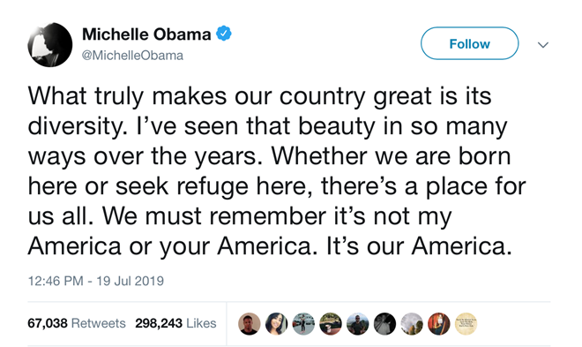582x347 pixels.
Task: Open the fourth liker avatar with green landscape
Action: coord(331,323)
